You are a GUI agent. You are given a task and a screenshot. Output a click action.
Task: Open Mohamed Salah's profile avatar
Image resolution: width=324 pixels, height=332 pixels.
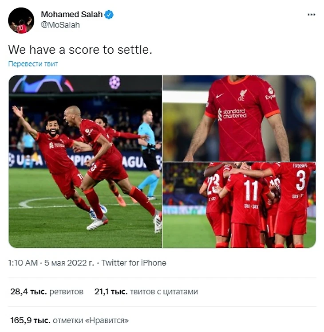pos(21,20)
